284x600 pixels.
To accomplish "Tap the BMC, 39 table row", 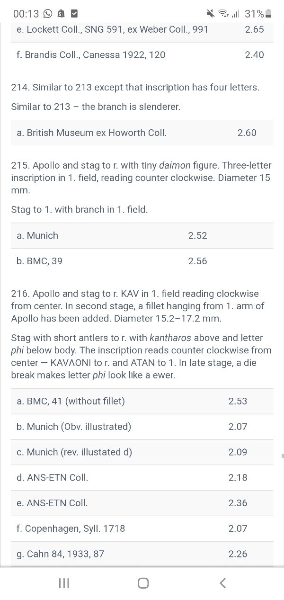I will (x=142, y=261).
